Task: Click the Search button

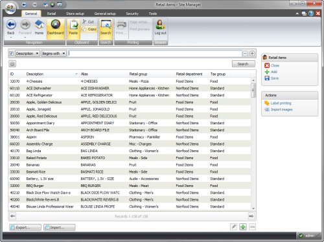Action: tap(244, 64)
